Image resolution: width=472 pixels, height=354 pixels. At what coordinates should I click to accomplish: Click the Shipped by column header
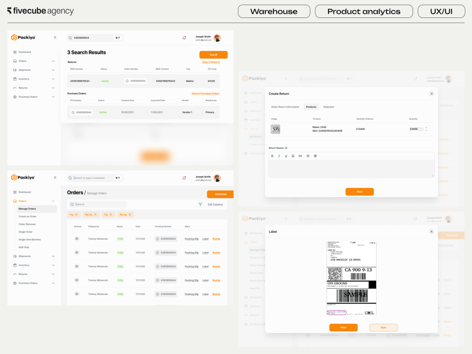93,227
